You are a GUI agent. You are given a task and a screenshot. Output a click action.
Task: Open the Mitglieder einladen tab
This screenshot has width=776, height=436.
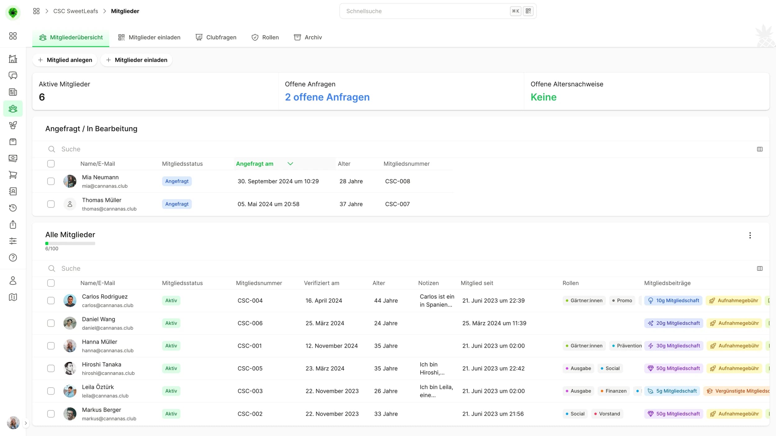click(x=149, y=38)
